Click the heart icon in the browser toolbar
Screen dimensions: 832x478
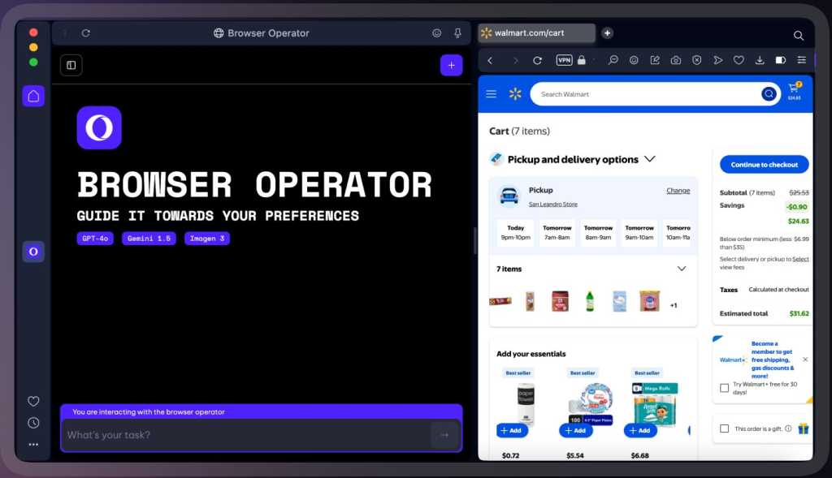point(739,59)
